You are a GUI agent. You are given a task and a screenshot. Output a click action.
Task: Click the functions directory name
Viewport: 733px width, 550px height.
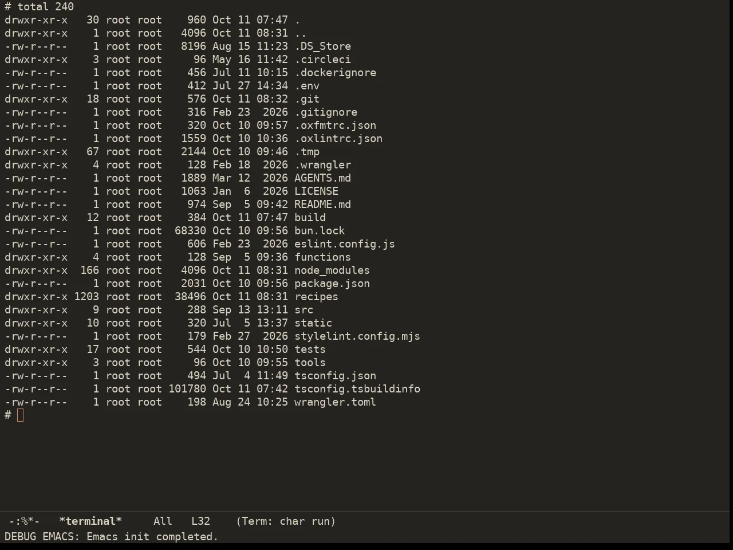(x=322, y=257)
